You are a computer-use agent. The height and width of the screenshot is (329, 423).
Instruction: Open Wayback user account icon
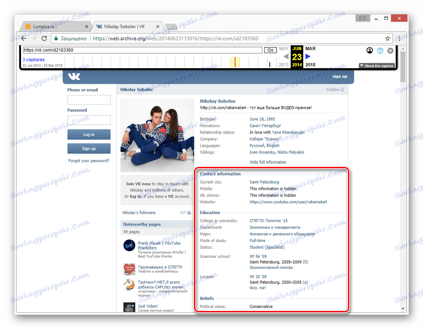369,51
